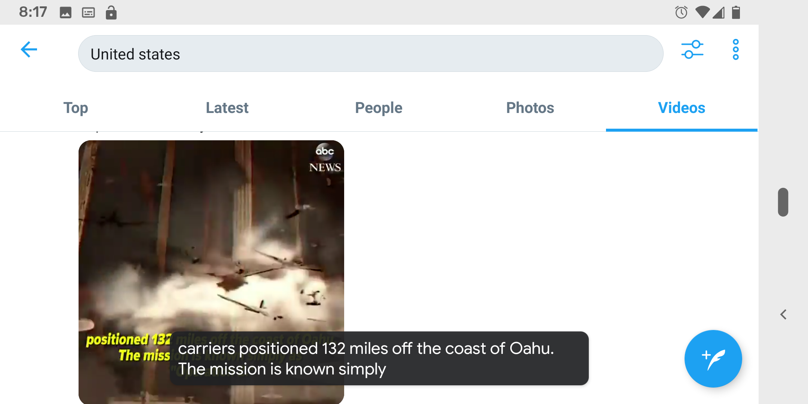
Task: Switch to the Videos tab
Action: [681, 108]
